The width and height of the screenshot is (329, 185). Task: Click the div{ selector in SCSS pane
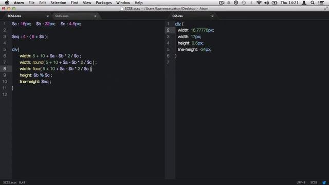(15, 49)
